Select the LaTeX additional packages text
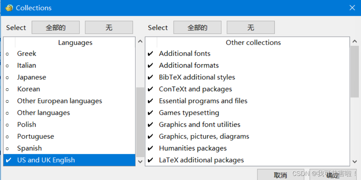The width and height of the screenshot is (361, 180). tap(201, 160)
